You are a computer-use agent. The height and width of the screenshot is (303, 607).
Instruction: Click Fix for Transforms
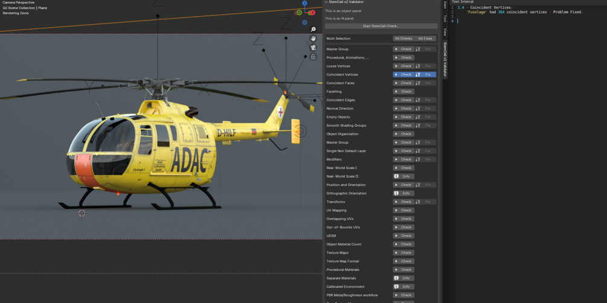tap(425, 202)
